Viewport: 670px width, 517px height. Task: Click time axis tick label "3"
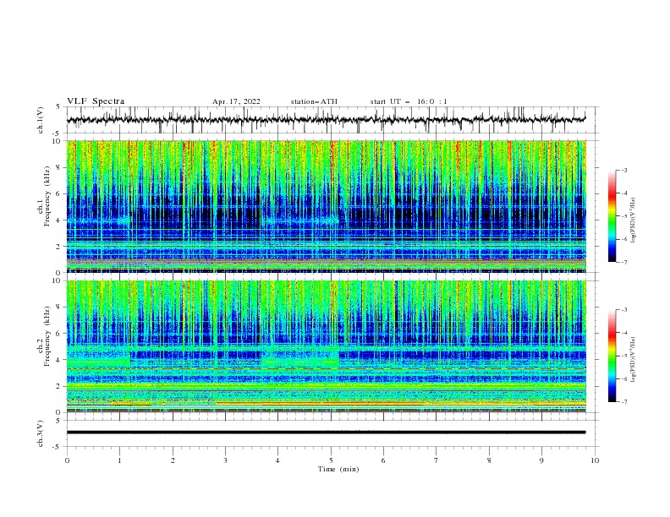[x=225, y=460]
